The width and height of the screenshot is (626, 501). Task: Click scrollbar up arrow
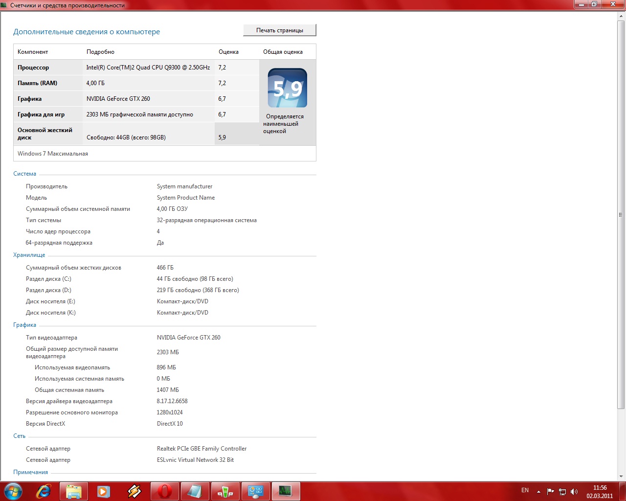621,16
